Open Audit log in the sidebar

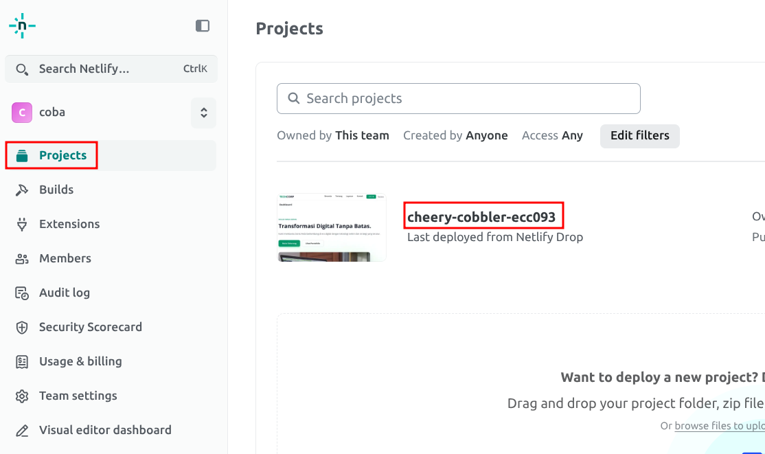(111, 293)
